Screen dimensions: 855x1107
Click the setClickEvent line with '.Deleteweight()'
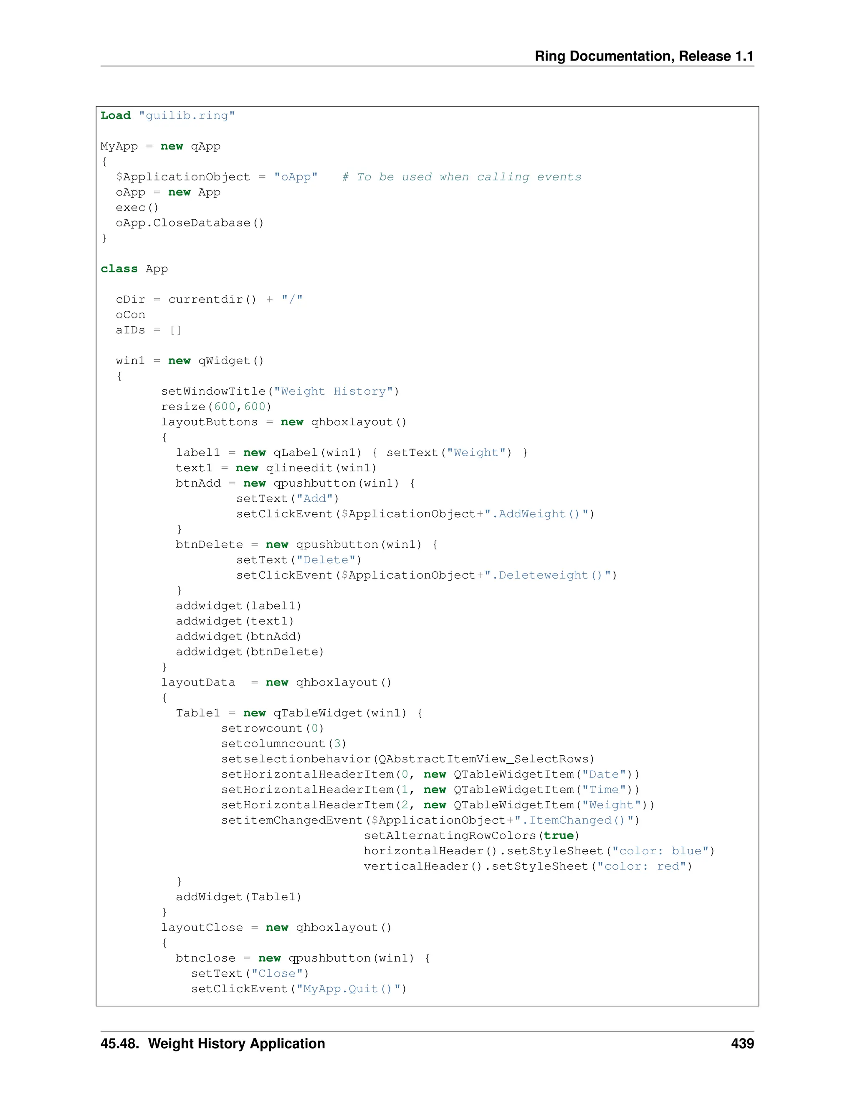(x=427, y=575)
